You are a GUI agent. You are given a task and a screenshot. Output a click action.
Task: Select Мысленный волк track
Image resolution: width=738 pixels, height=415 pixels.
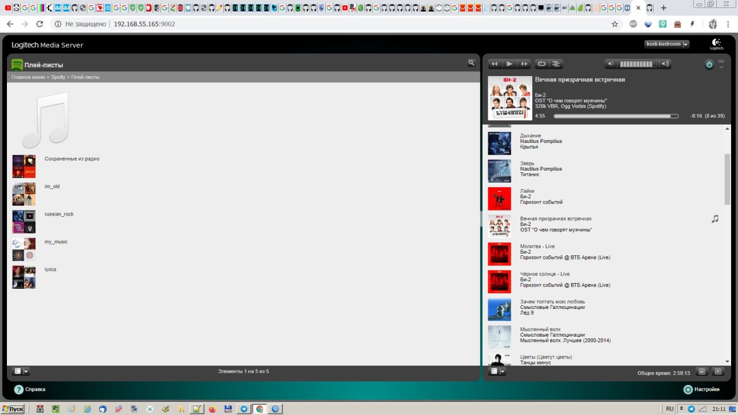[x=540, y=329]
